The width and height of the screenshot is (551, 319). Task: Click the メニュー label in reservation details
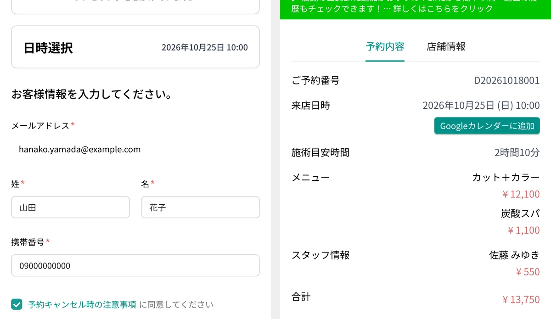310,177
